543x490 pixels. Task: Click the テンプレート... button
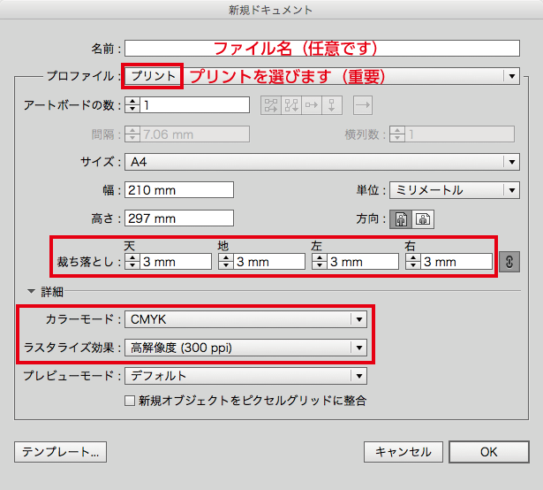(61, 452)
